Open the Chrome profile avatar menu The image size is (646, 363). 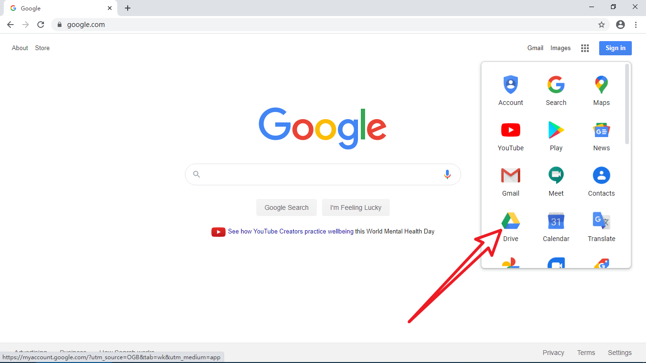point(620,25)
